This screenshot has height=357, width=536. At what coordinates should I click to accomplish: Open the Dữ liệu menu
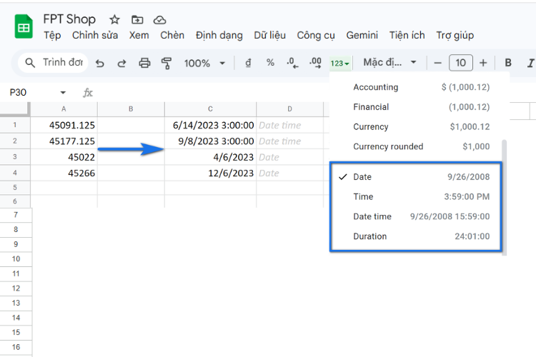pos(269,35)
